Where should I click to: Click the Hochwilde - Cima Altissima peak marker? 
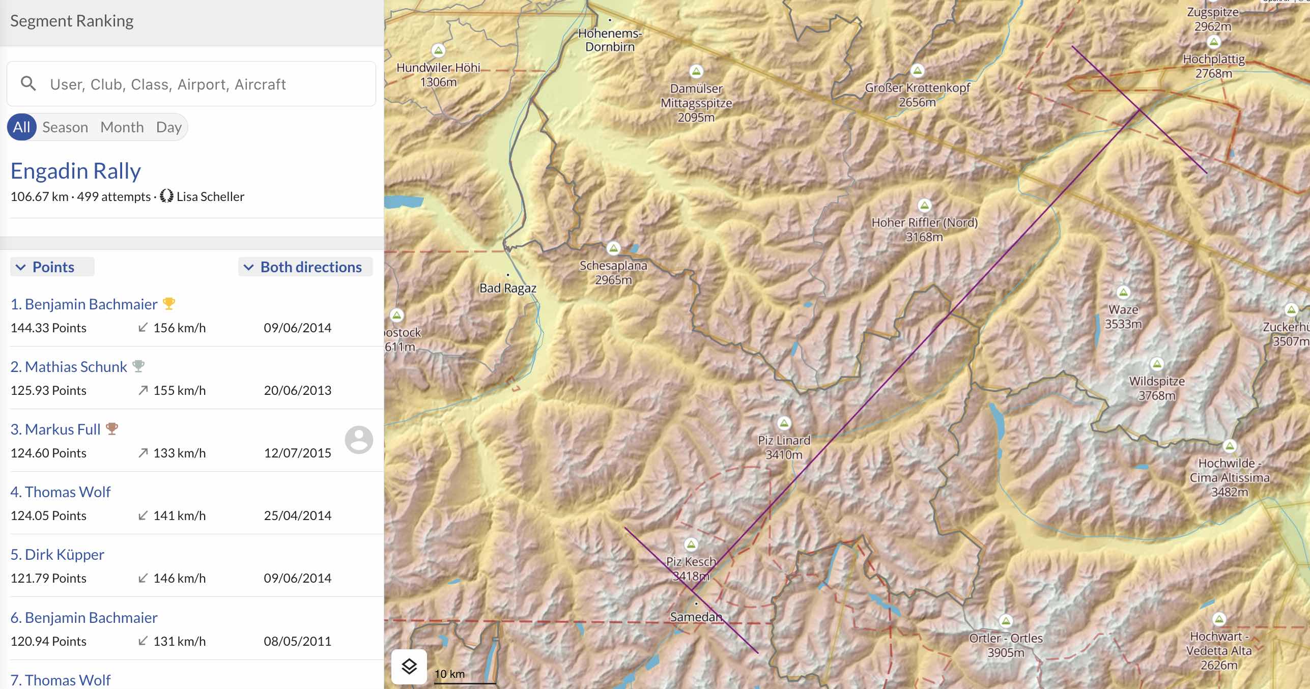[x=1230, y=446]
